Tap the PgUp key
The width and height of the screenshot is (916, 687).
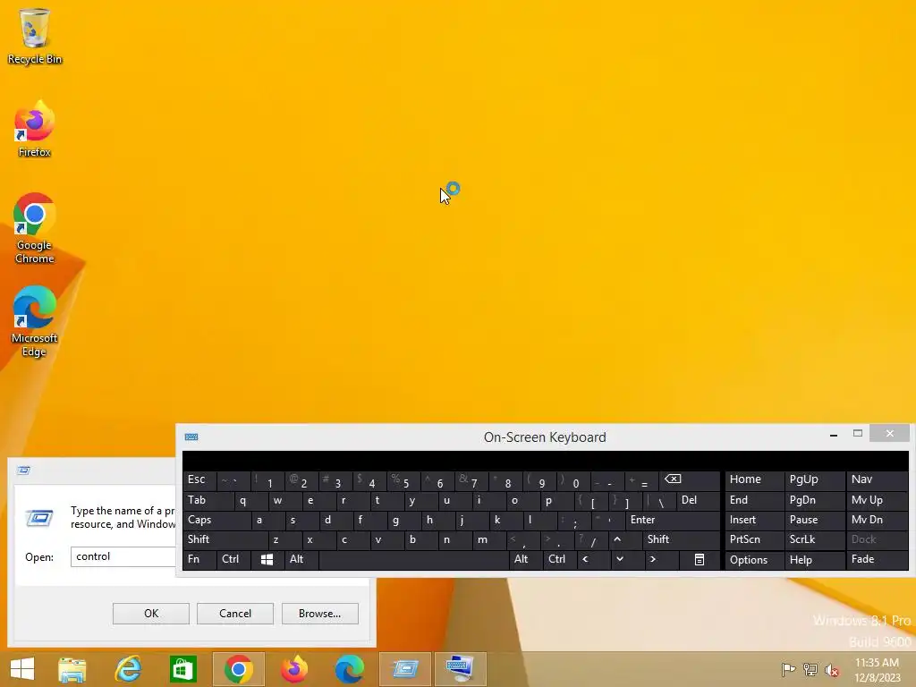coord(814,480)
